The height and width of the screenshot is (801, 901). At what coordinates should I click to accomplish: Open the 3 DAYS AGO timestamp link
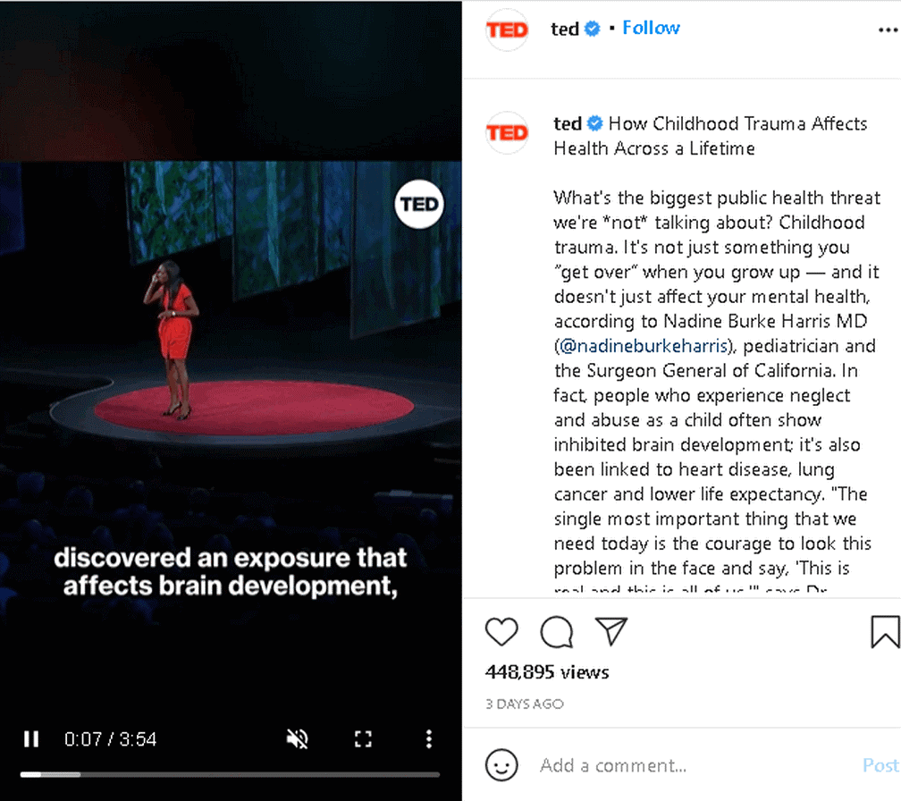[x=524, y=704]
